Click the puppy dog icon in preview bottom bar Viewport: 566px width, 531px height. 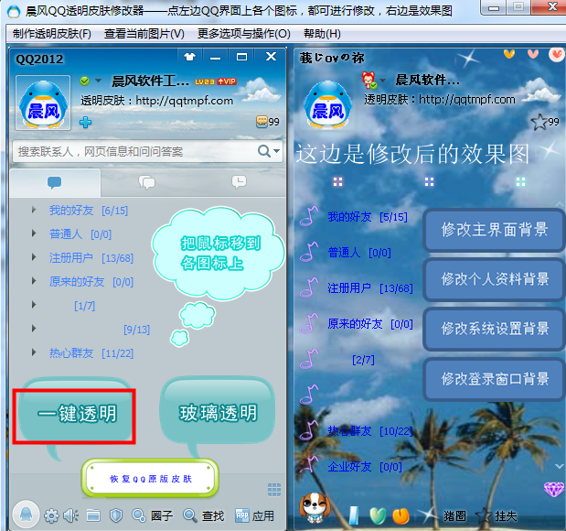[x=315, y=507]
